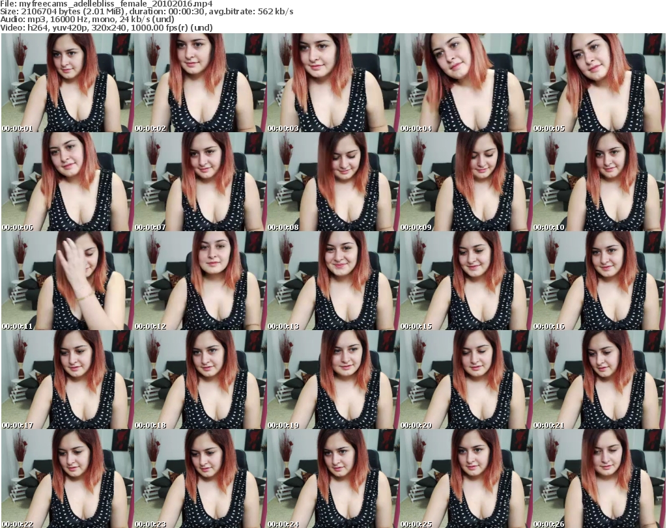View the frame stamped 00:00:22
The image size is (667, 528).
click(68, 479)
